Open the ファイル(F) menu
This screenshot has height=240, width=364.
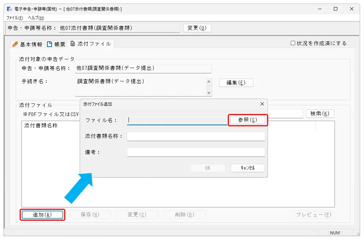click(15, 18)
